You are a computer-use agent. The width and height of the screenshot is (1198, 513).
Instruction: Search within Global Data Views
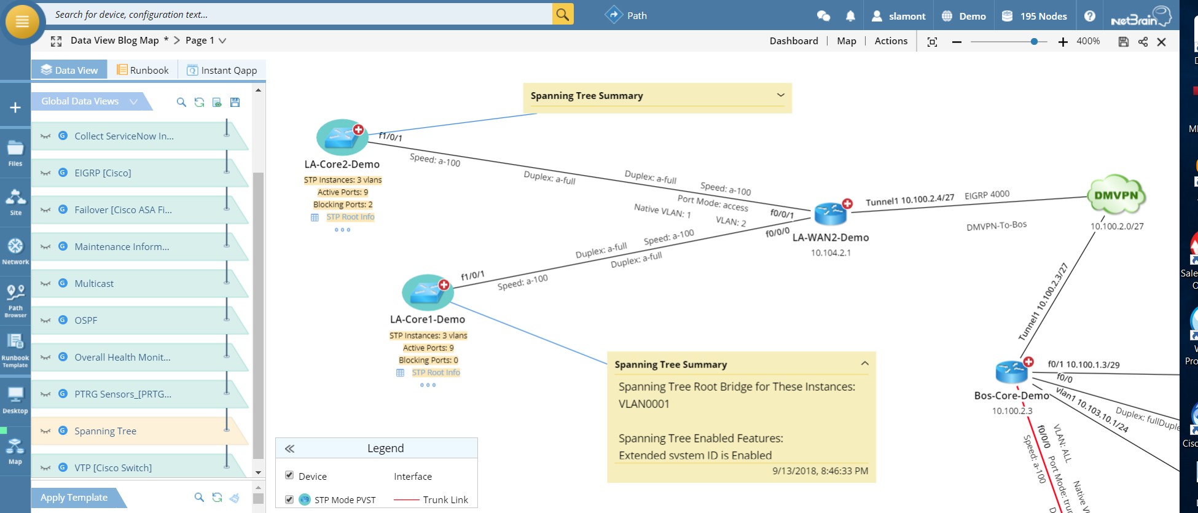pos(181,102)
